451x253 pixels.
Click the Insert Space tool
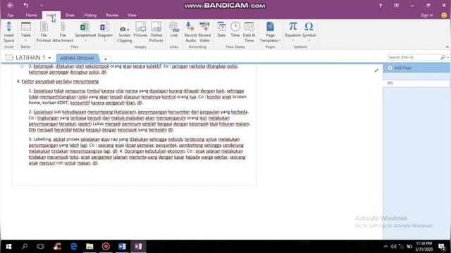pyautogui.click(x=8, y=32)
